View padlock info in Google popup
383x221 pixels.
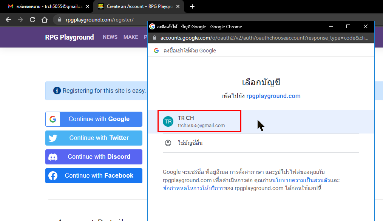[154, 38]
